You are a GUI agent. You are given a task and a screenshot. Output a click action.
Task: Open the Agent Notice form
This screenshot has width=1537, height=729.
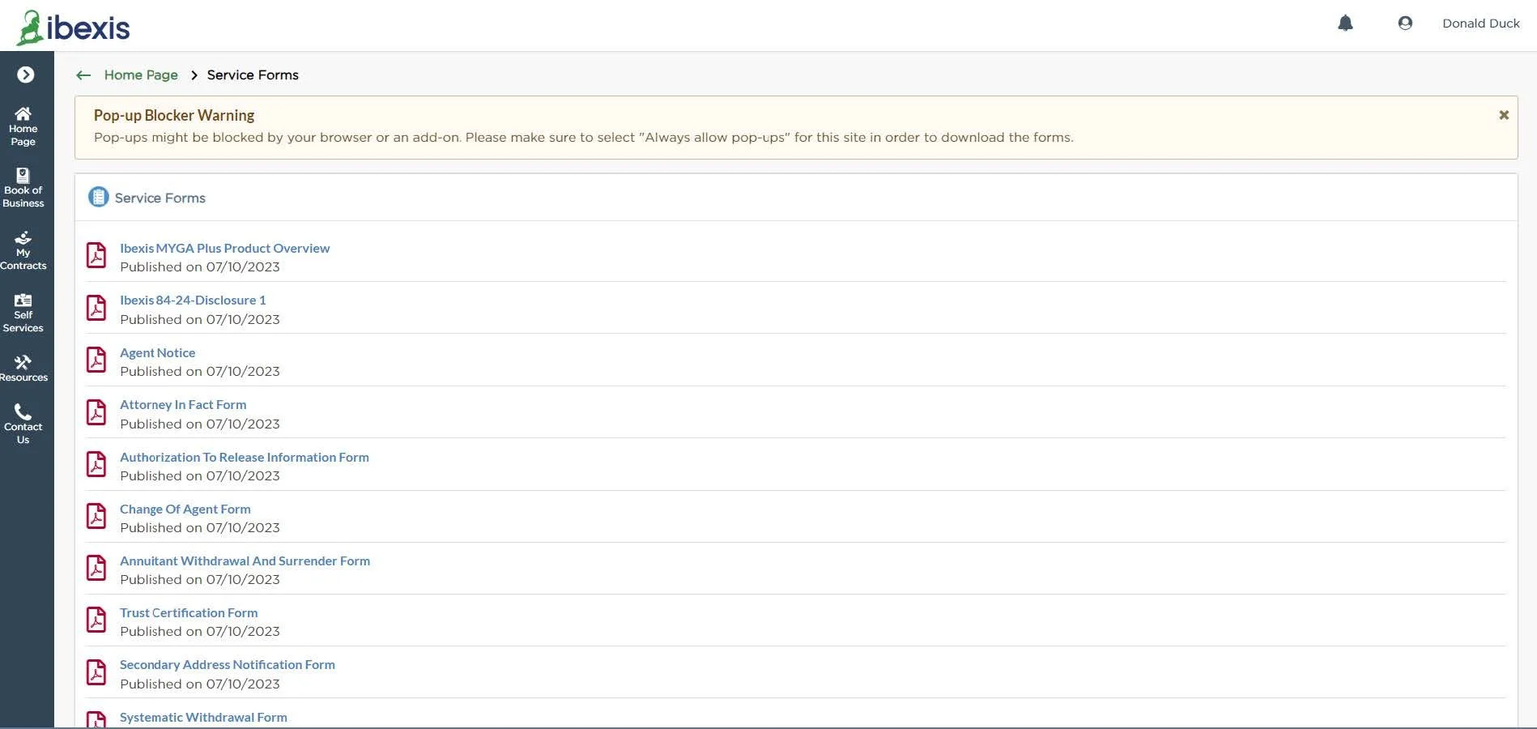pyautogui.click(x=157, y=353)
